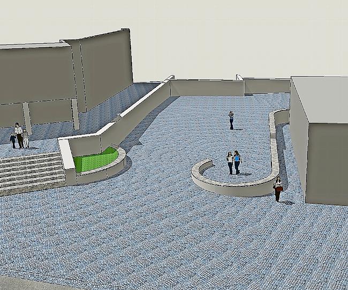
Task: Select the green planter bed by the stairs
Action: [96, 160]
